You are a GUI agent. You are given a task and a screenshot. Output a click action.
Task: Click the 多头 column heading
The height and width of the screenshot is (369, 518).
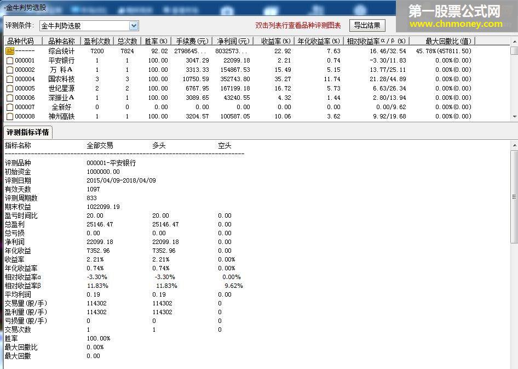[159, 146]
